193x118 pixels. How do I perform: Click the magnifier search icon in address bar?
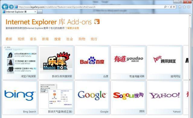click(165, 7)
